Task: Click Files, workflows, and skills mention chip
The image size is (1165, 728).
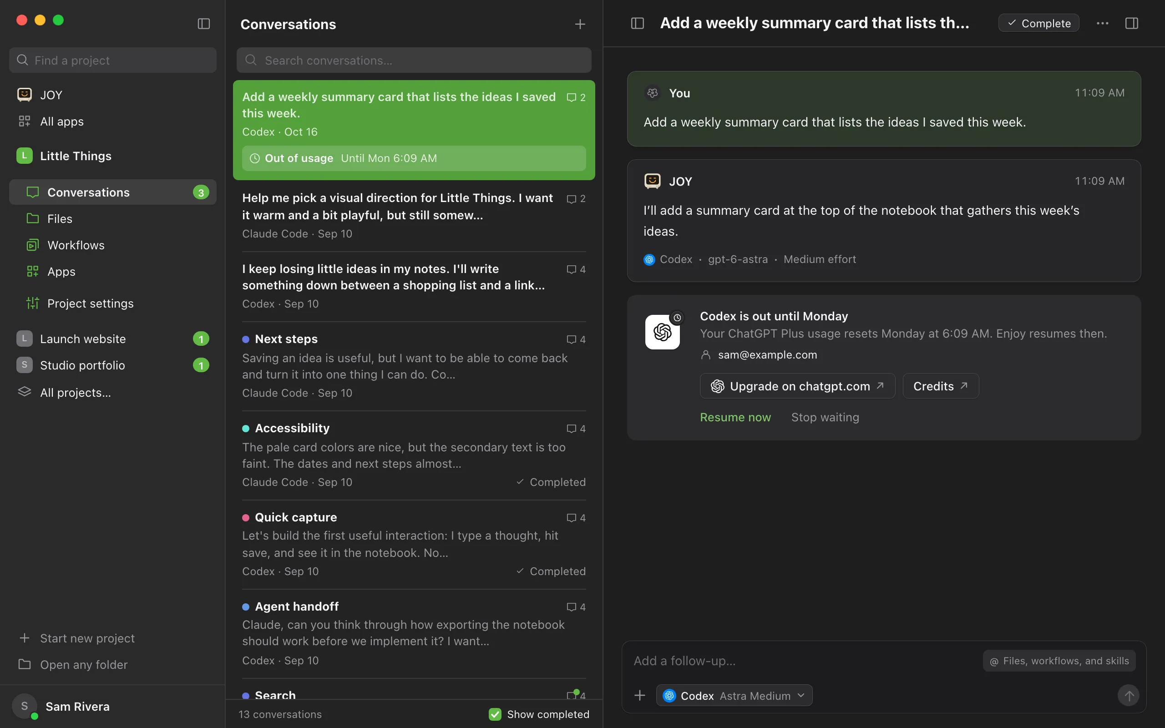Action: coord(1059,661)
